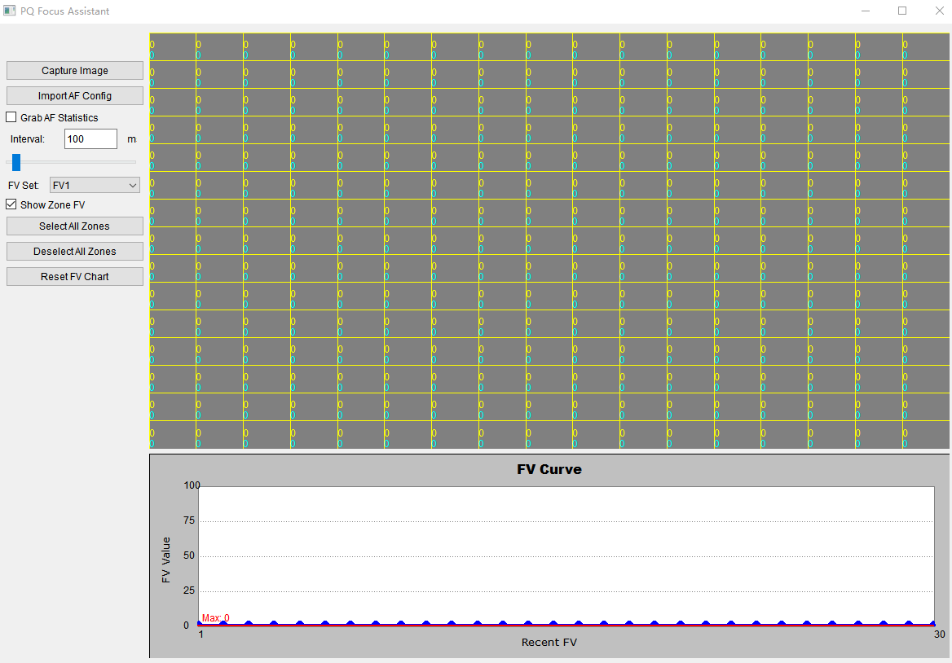Image resolution: width=952 pixels, height=663 pixels.
Task: Open Import AF Config
Action: (75, 96)
